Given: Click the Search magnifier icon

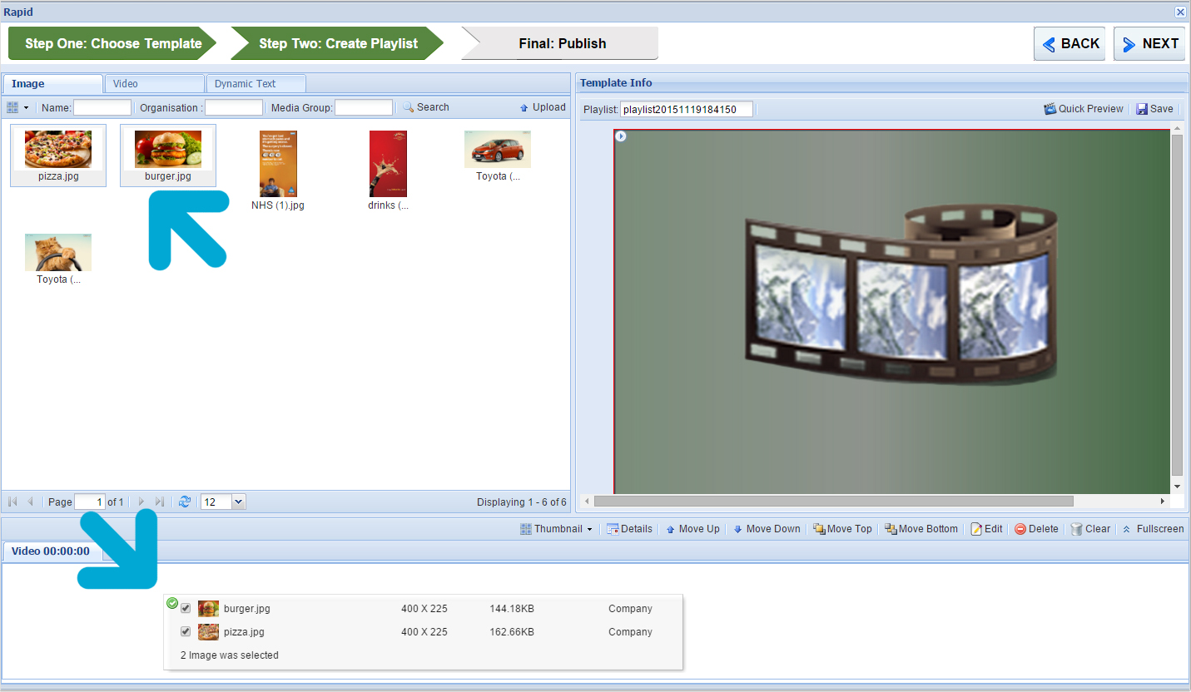Looking at the screenshot, I should click(409, 107).
